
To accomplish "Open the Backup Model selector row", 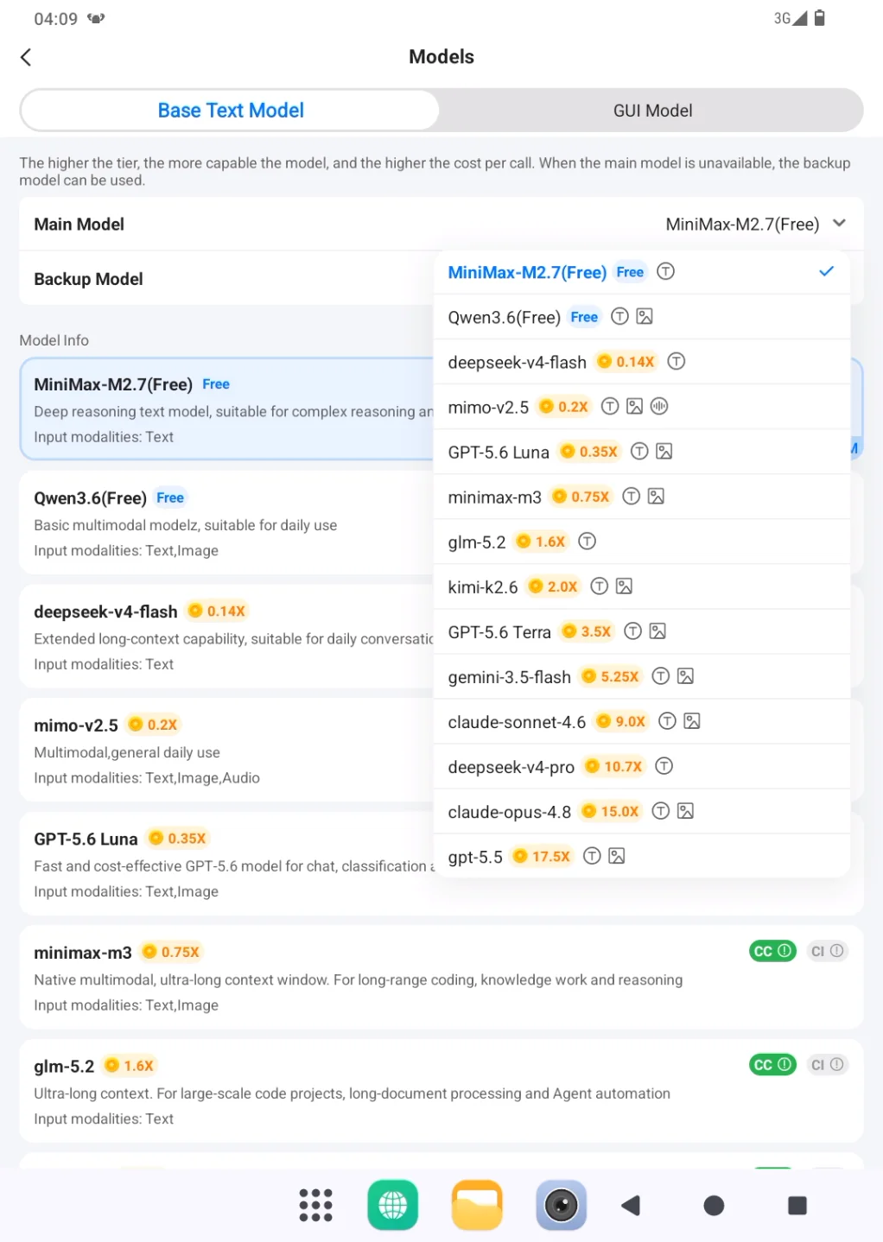I will pos(226,279).
